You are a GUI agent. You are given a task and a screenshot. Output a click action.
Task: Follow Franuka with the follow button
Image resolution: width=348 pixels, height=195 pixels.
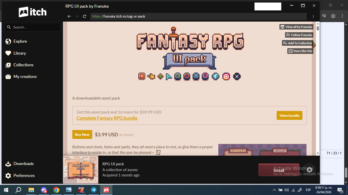pyautogui.click(x=299, y=35)
